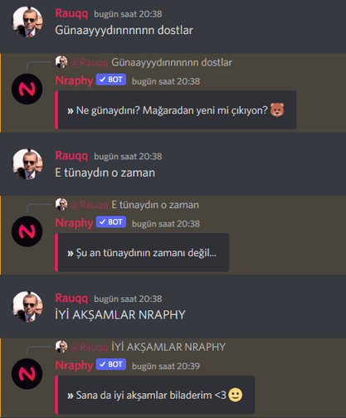
Task: Jump to replied message 'İYİ AKŞAMLAR NRAPHY' preview
Action: point(168,347)
